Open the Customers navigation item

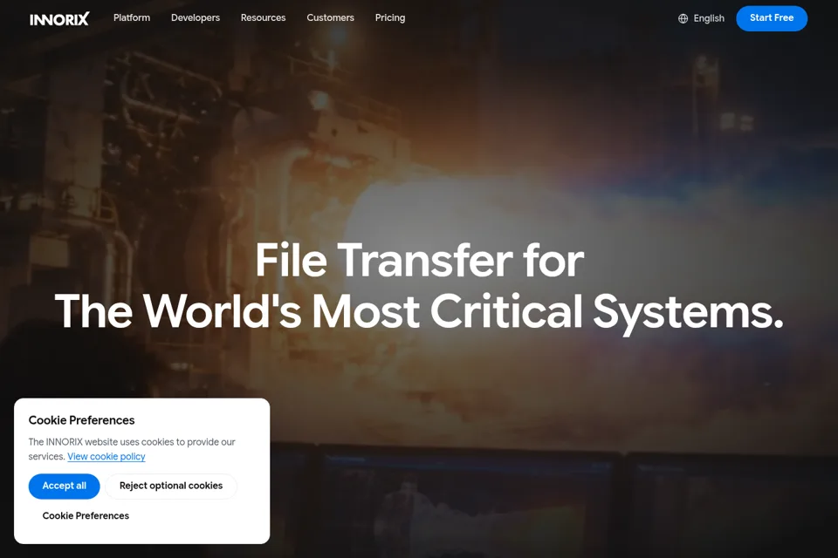[330, 17]
